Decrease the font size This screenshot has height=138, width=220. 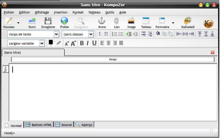pyautogui.click(x=67, y=44)
